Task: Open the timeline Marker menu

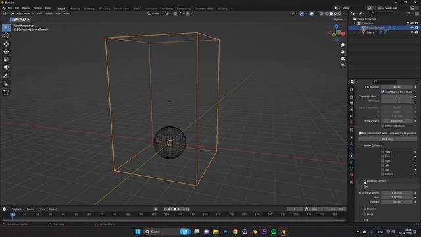Action: 53,209
